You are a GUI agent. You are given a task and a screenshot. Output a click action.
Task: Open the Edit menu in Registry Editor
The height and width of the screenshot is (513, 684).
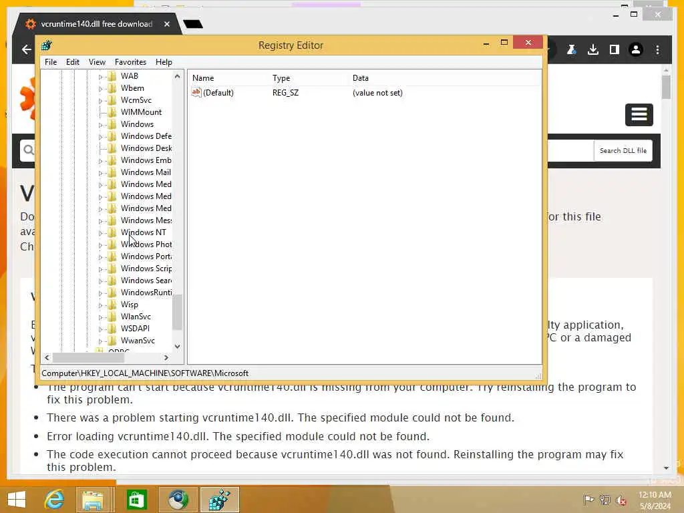click(x=72, y=62)
